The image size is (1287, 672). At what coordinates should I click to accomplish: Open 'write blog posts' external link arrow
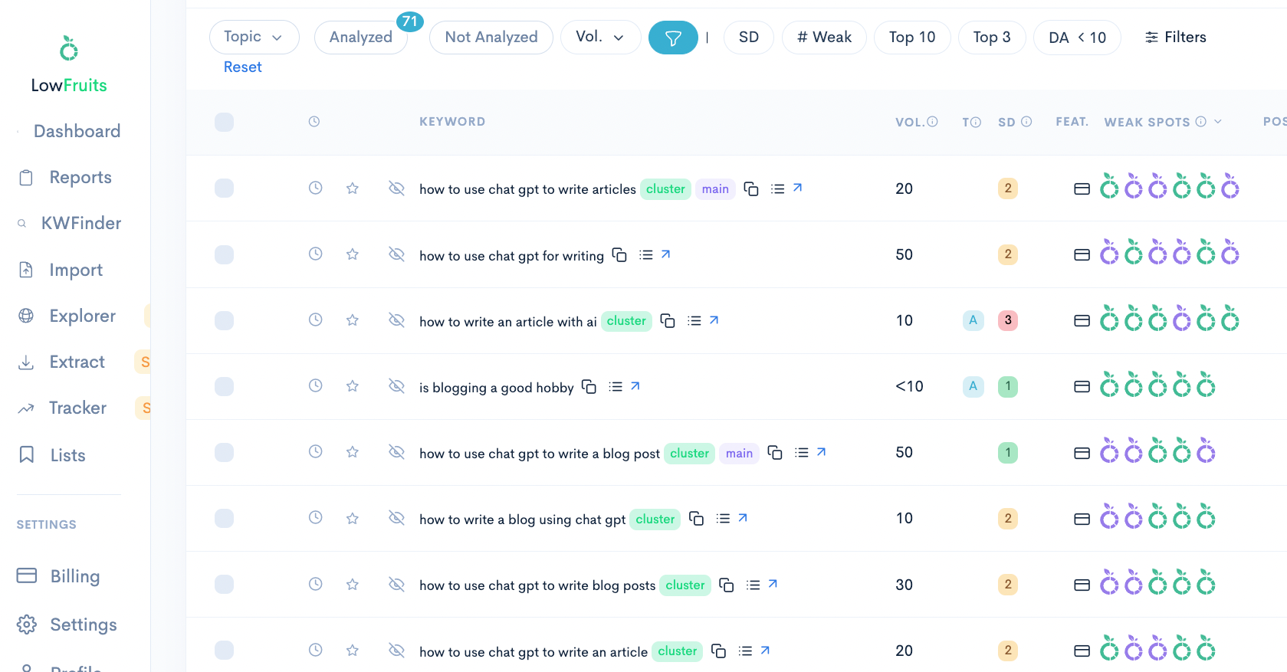point(773,584)
